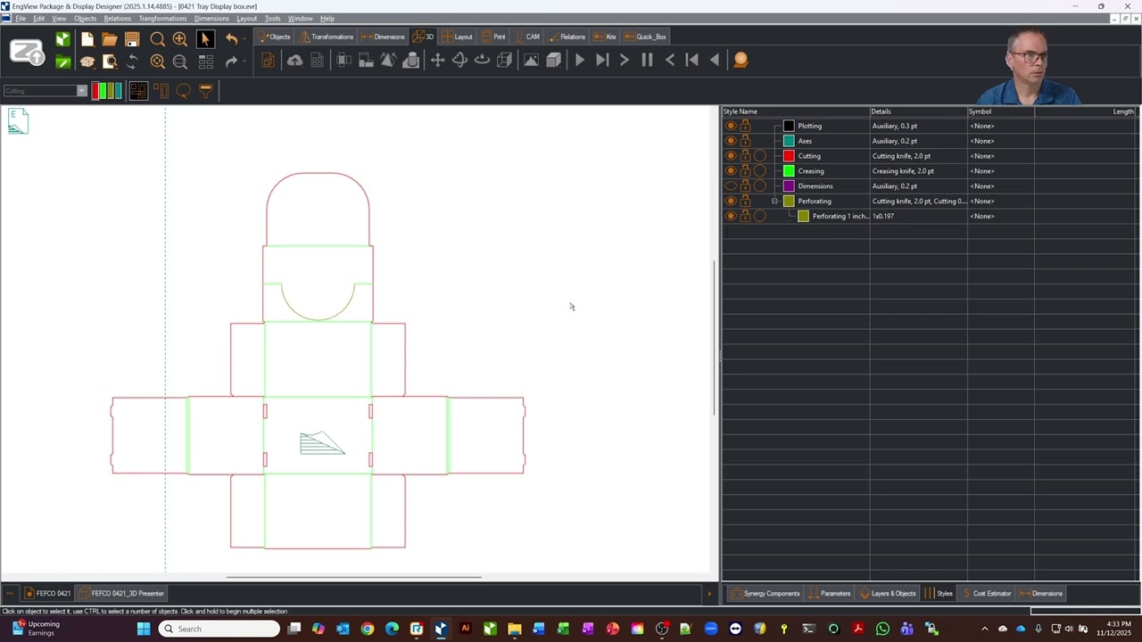This screenshot has height=642, width=1142.
Task: Switch to the CAM toolbar tab
Action: (x=526, y=37)
